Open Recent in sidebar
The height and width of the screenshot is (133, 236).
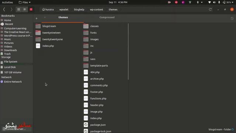pos(9,24)
